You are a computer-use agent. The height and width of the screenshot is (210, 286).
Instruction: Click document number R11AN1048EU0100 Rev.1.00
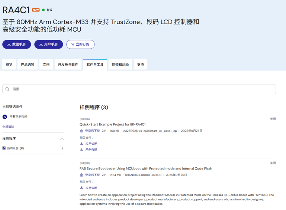pyautogui.click(x=143, y=175)
